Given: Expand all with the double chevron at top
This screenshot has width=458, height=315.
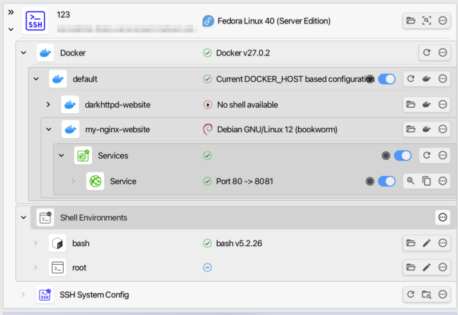Looking at the screenshot, I should (11, 12).
